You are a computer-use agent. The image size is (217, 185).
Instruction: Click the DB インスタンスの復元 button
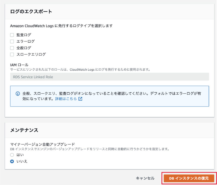[x=189, y=178]
